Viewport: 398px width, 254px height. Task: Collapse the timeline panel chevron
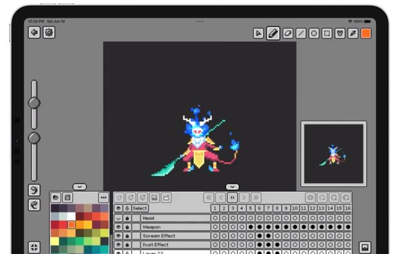point(232,187)
